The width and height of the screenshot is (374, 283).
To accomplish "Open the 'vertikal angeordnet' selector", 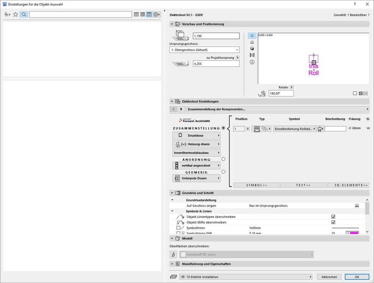I will tap(196, 165).
